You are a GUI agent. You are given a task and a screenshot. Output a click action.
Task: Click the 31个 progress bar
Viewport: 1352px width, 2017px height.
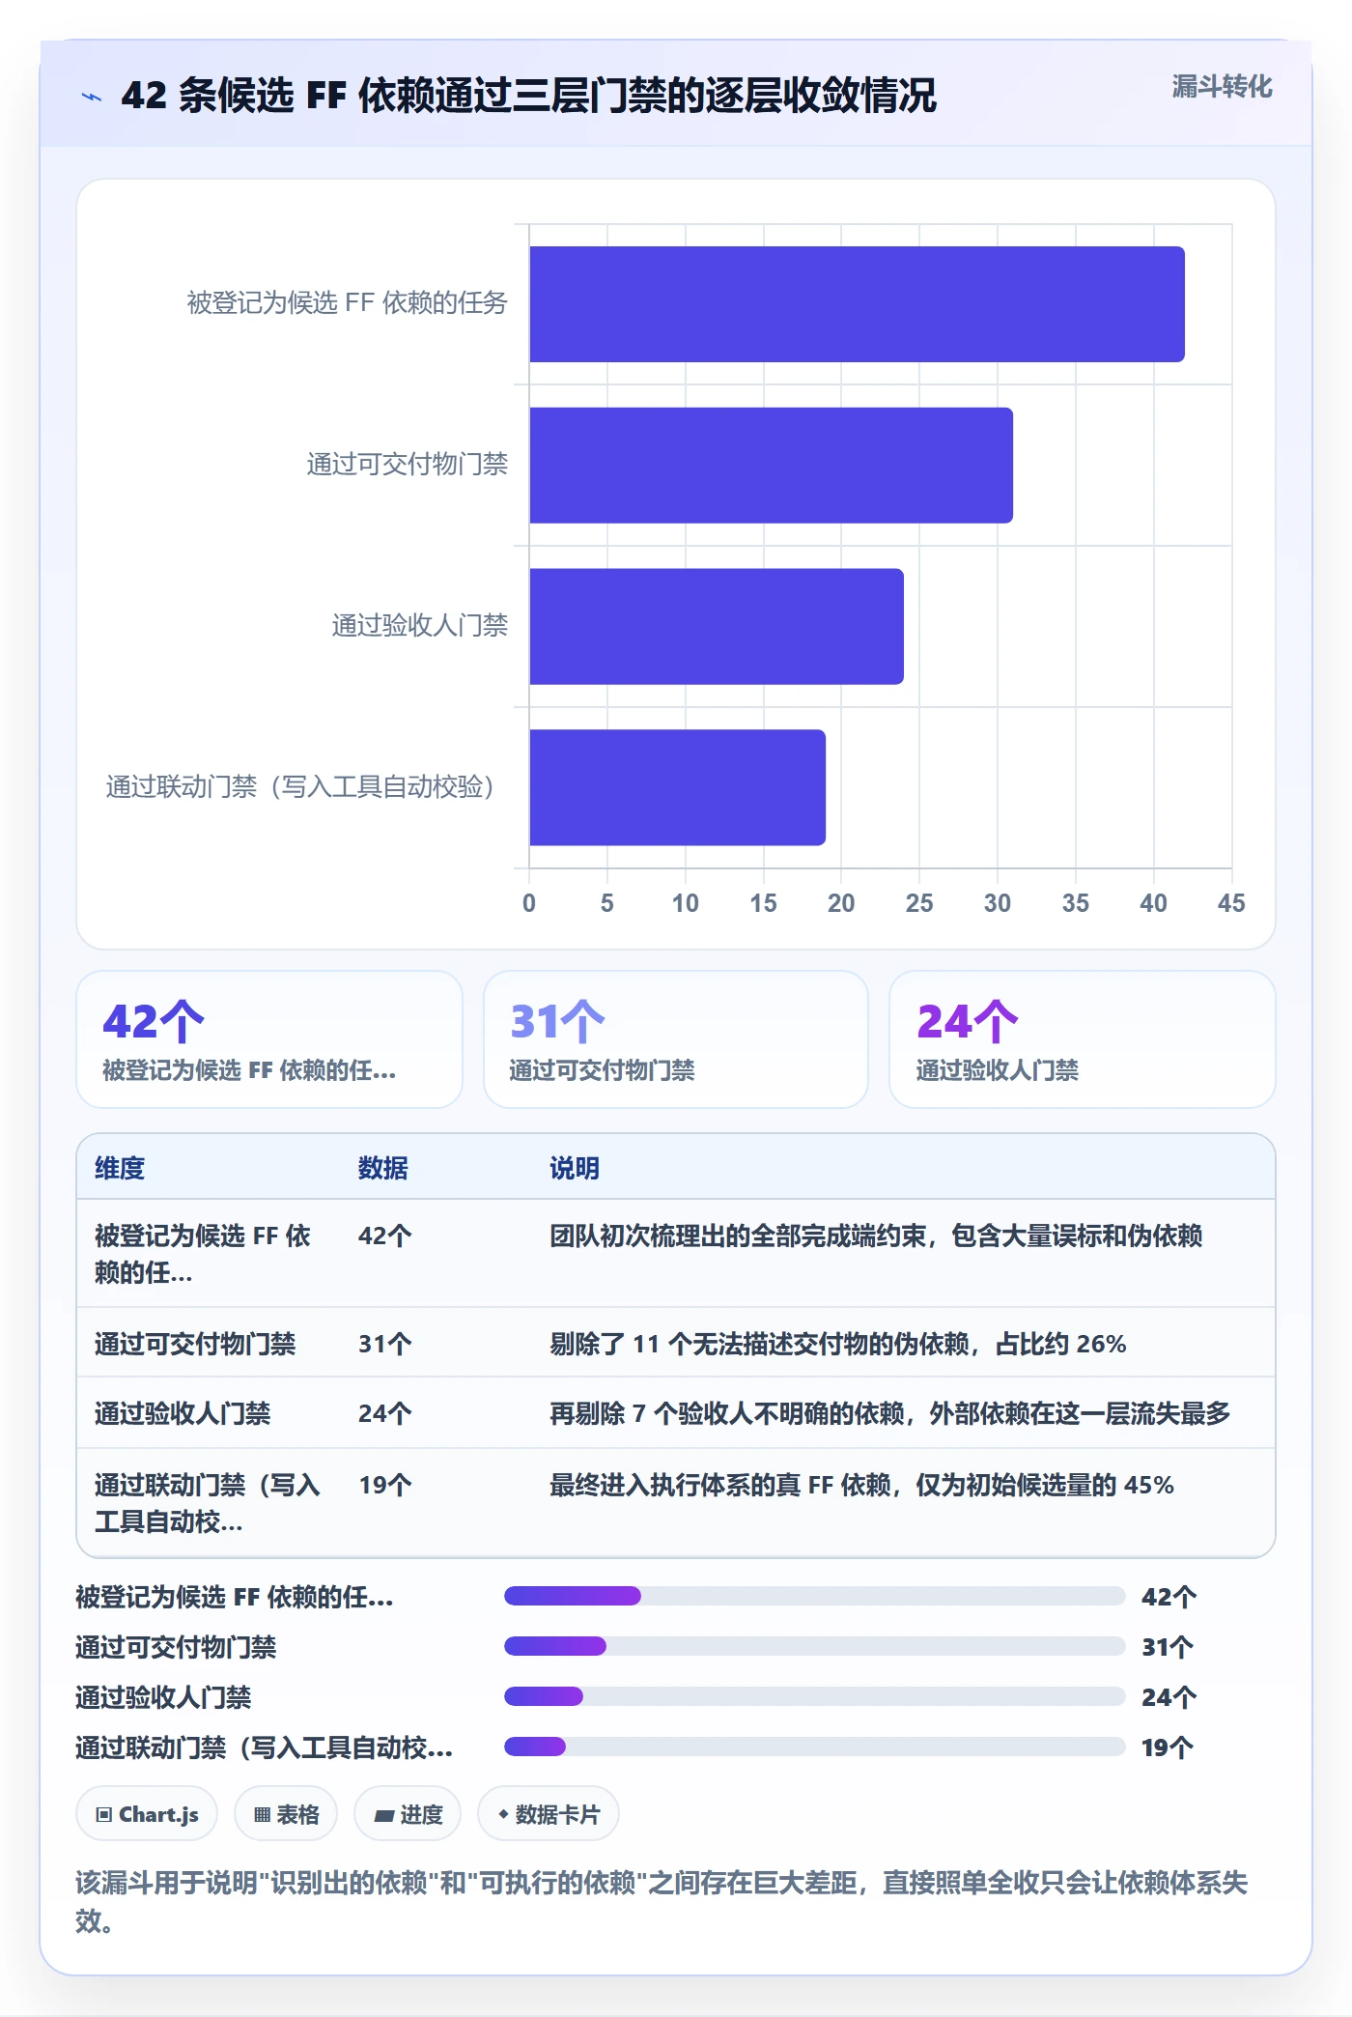tap(814, 1646)
